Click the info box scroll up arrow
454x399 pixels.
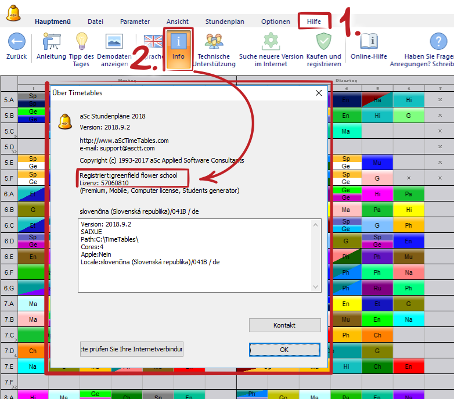click(316, 225)
